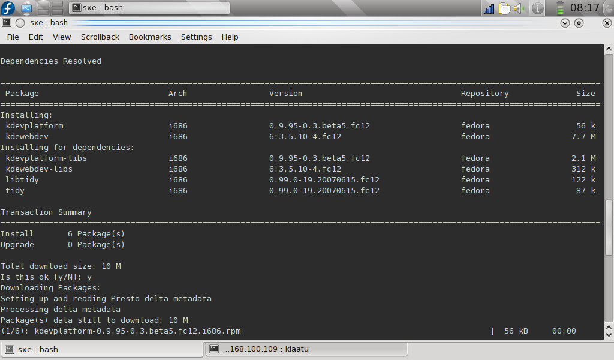
Task: Click the "Size" column header
Action: pos(585,94)
